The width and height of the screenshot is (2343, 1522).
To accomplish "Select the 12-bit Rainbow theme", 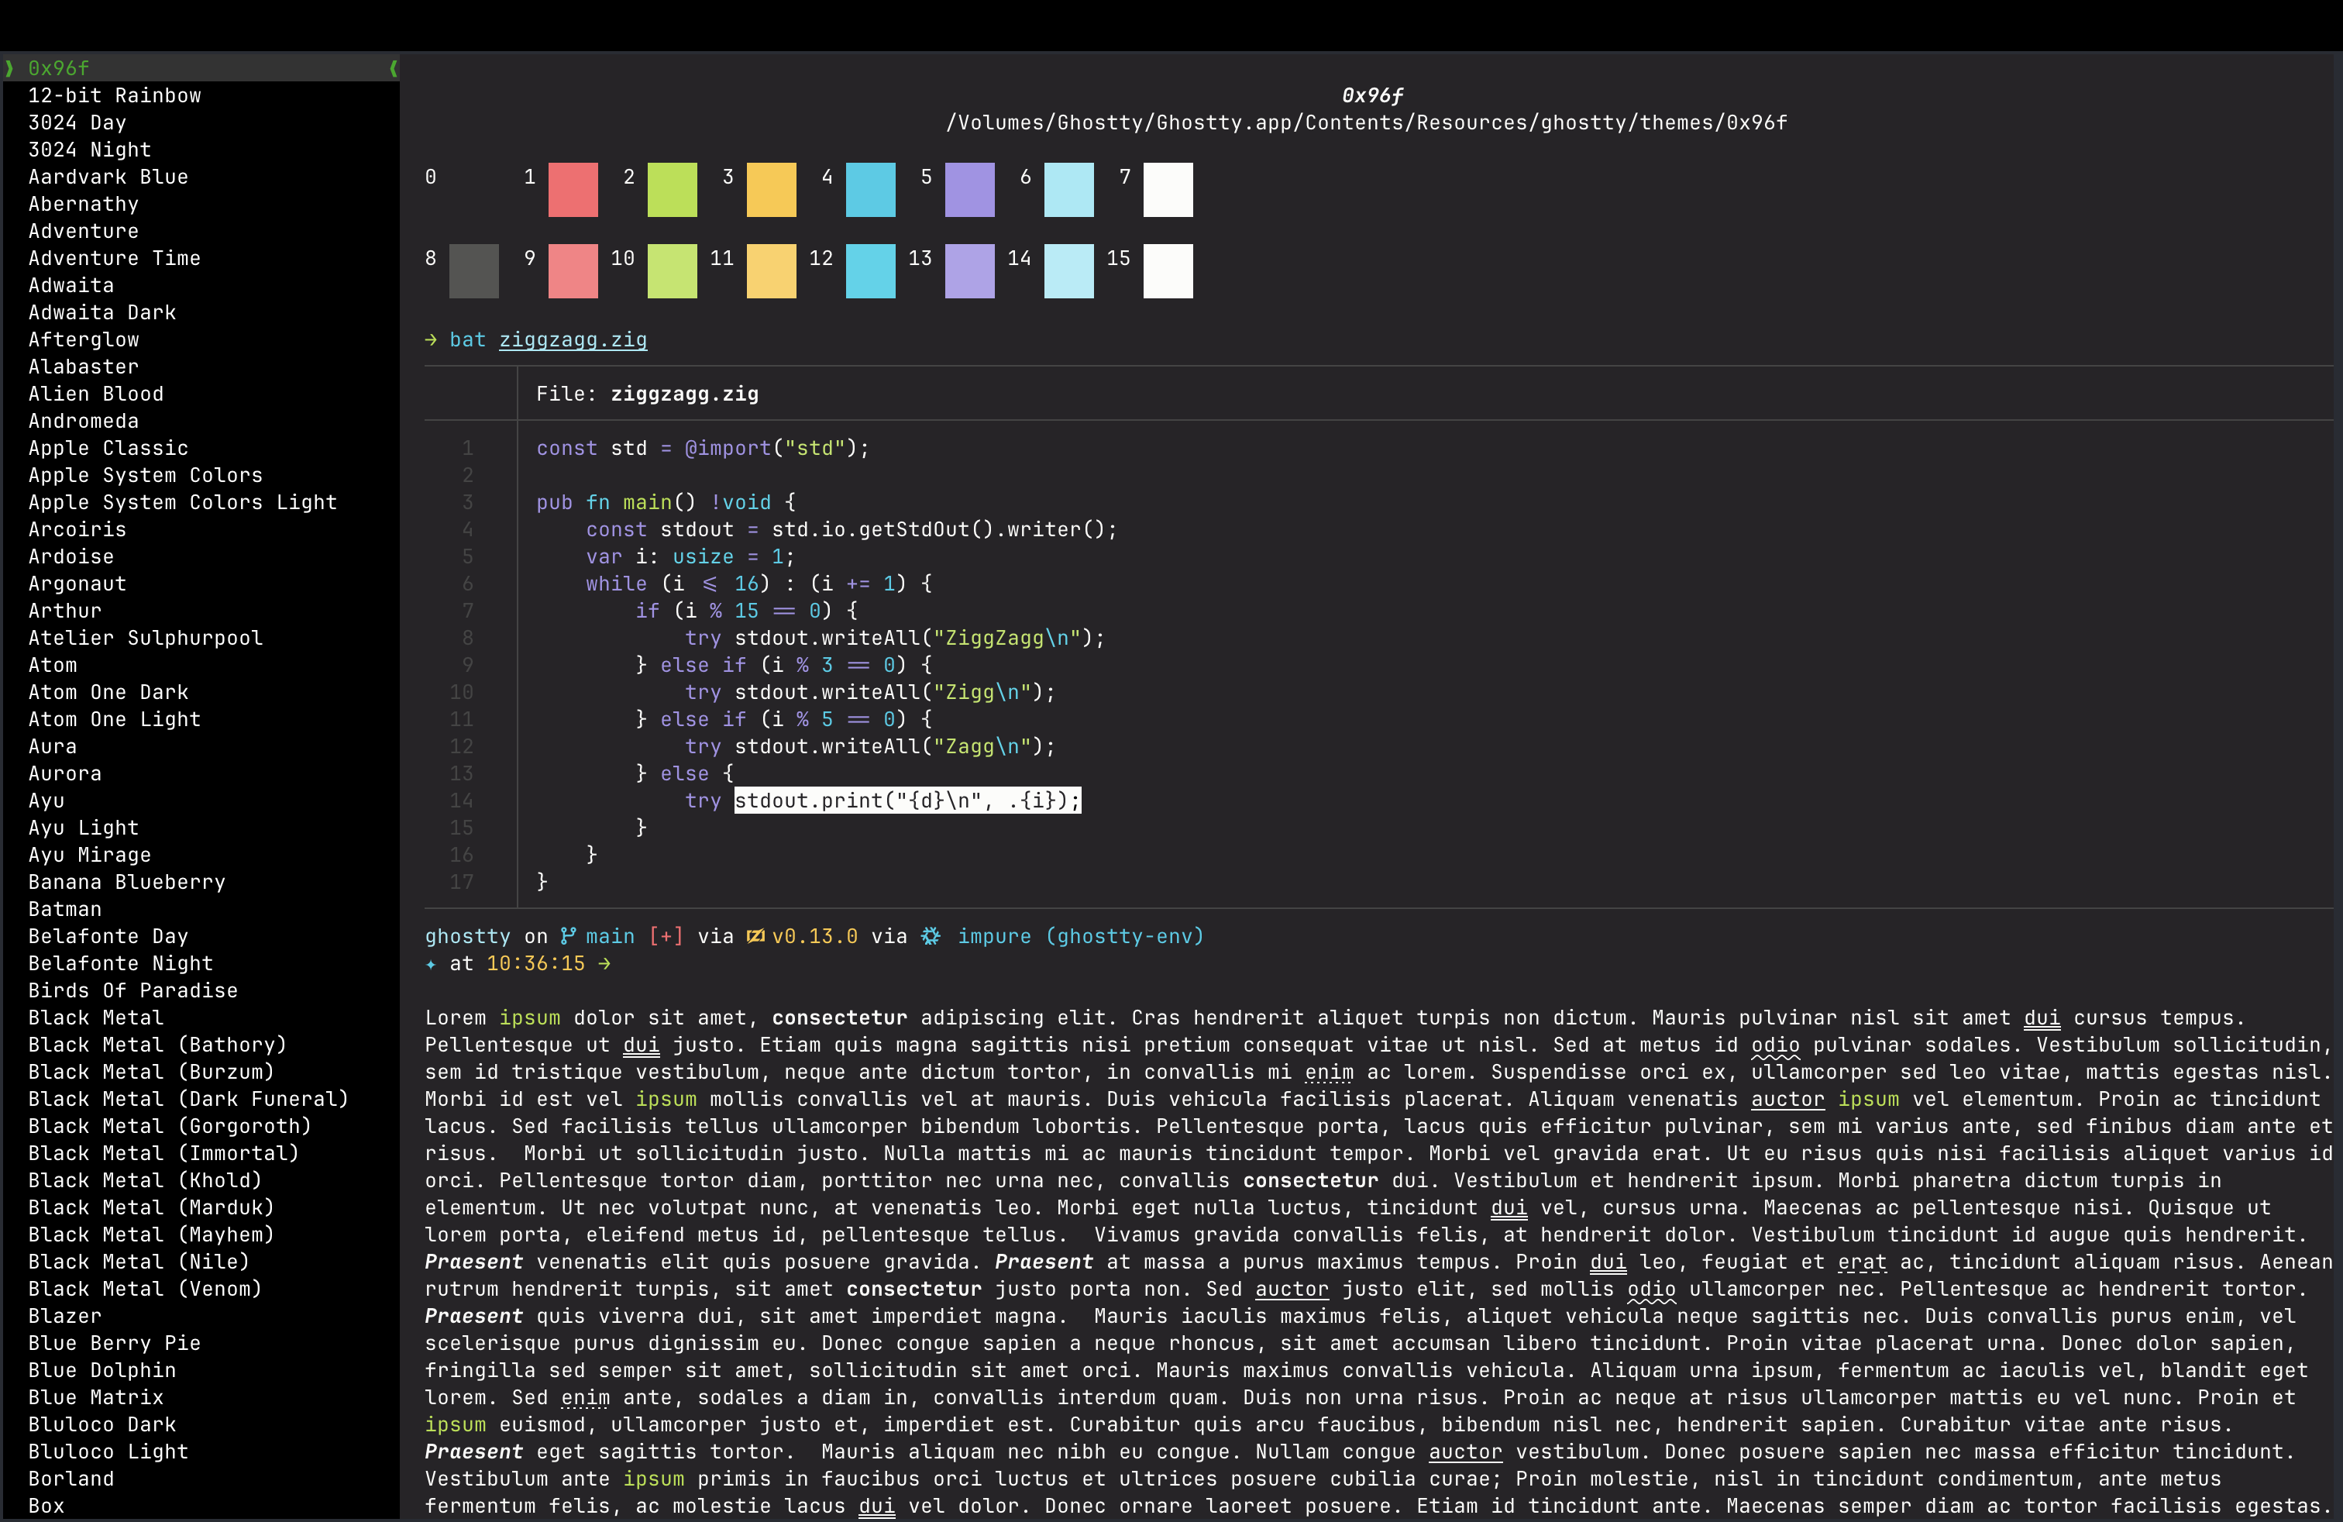I will [x=114, y=95].
